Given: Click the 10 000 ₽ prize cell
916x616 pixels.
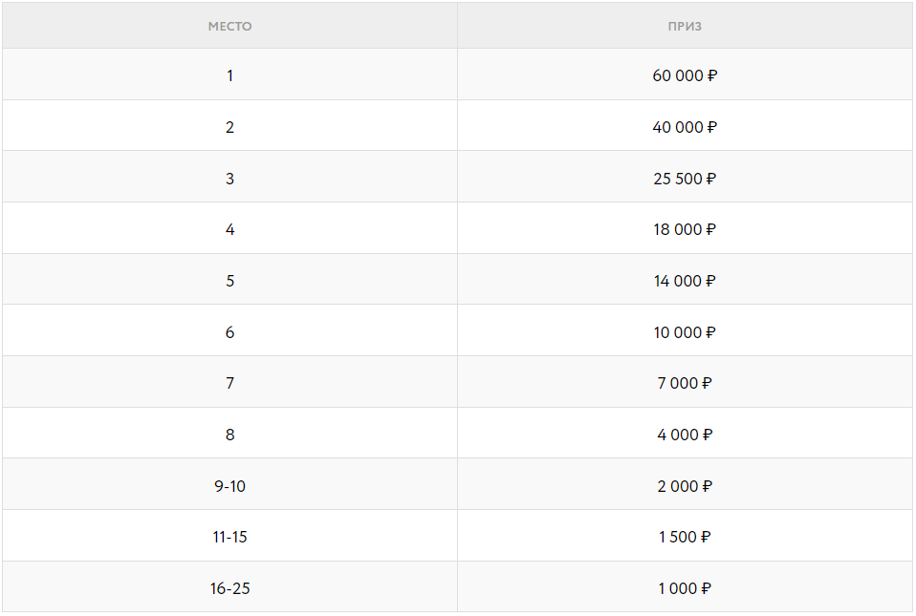Looking at the screenshot, I should pos(685,332).
